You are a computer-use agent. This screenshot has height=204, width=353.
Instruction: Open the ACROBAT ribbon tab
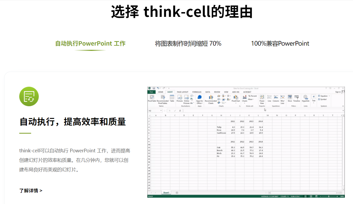coord(247,92)
